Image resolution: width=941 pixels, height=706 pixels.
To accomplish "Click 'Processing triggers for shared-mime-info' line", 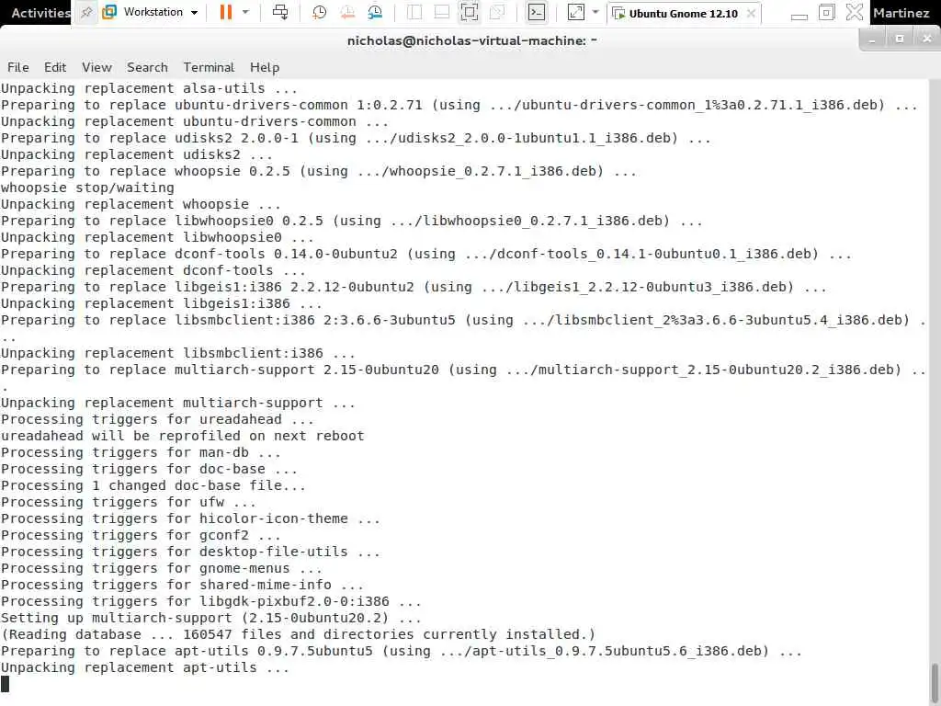I will 182,585.
